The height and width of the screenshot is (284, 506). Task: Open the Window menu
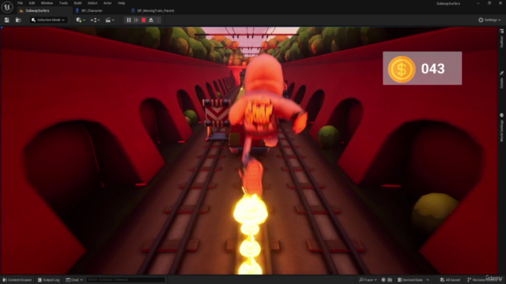[x=47, y=3]
